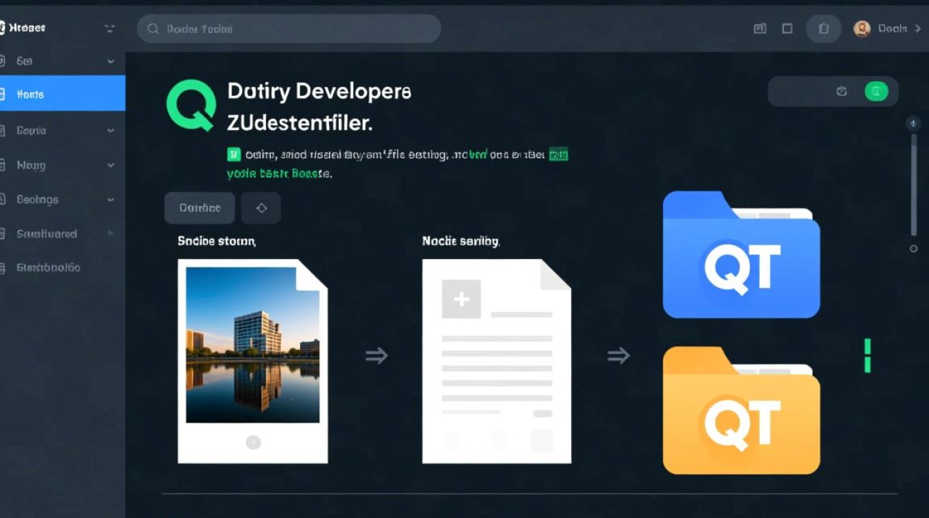Click the search field in the top bar
The height and width of the screenshot is (518, 929).
tap(289, 29)
